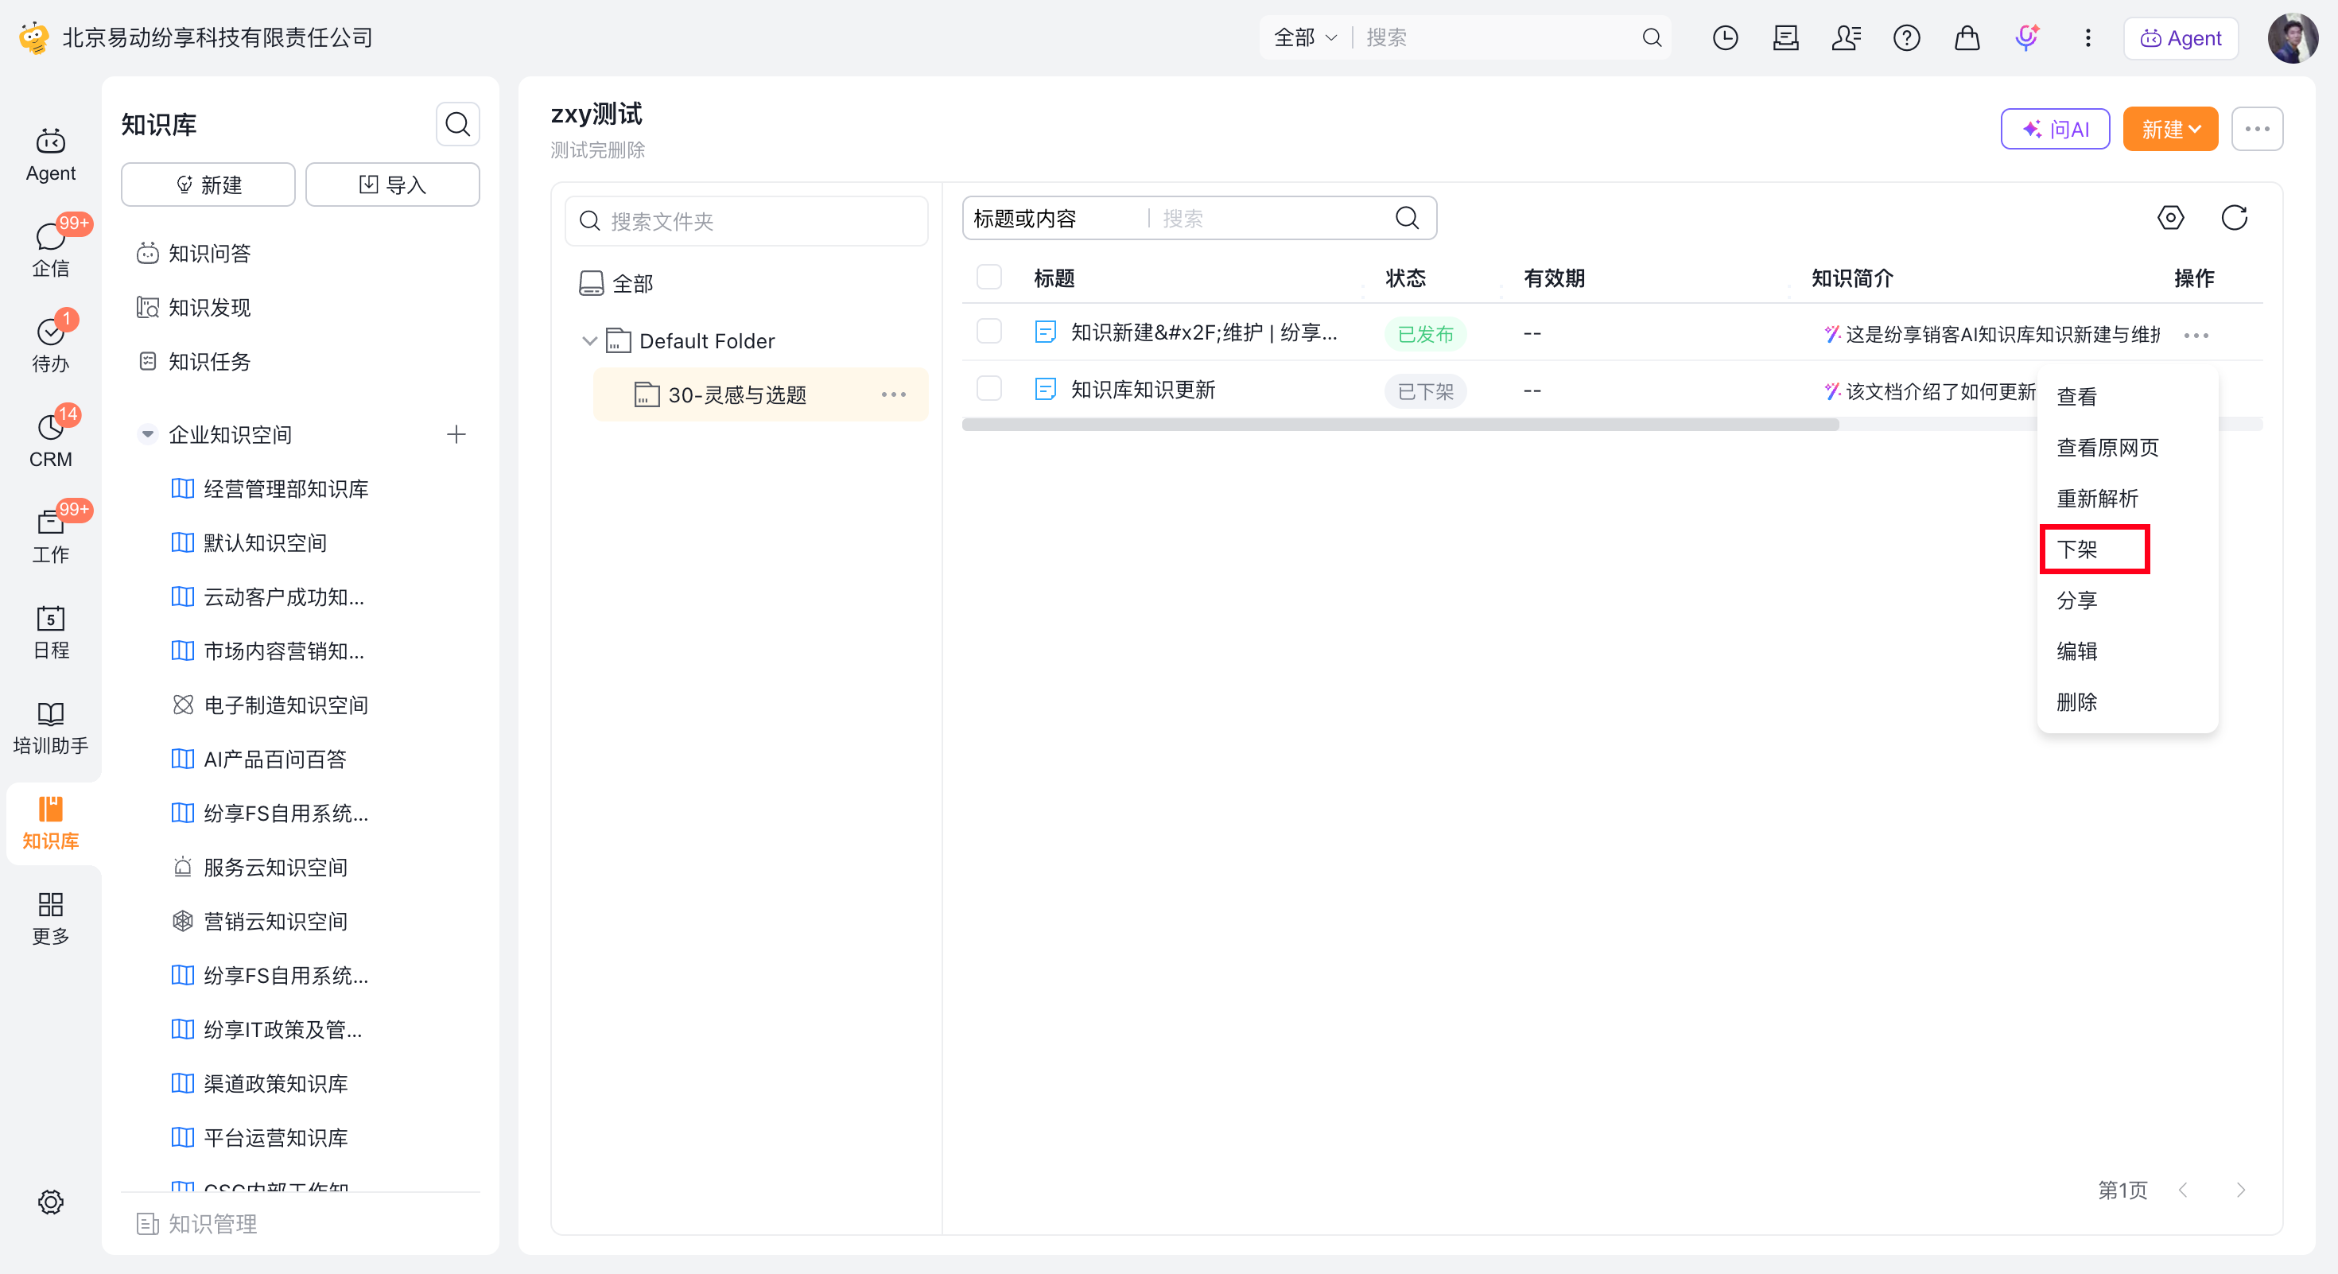Check the 知识库知识更新 row checkbox
This screenshot has height=1274, width=2338.
click(988, 390)
